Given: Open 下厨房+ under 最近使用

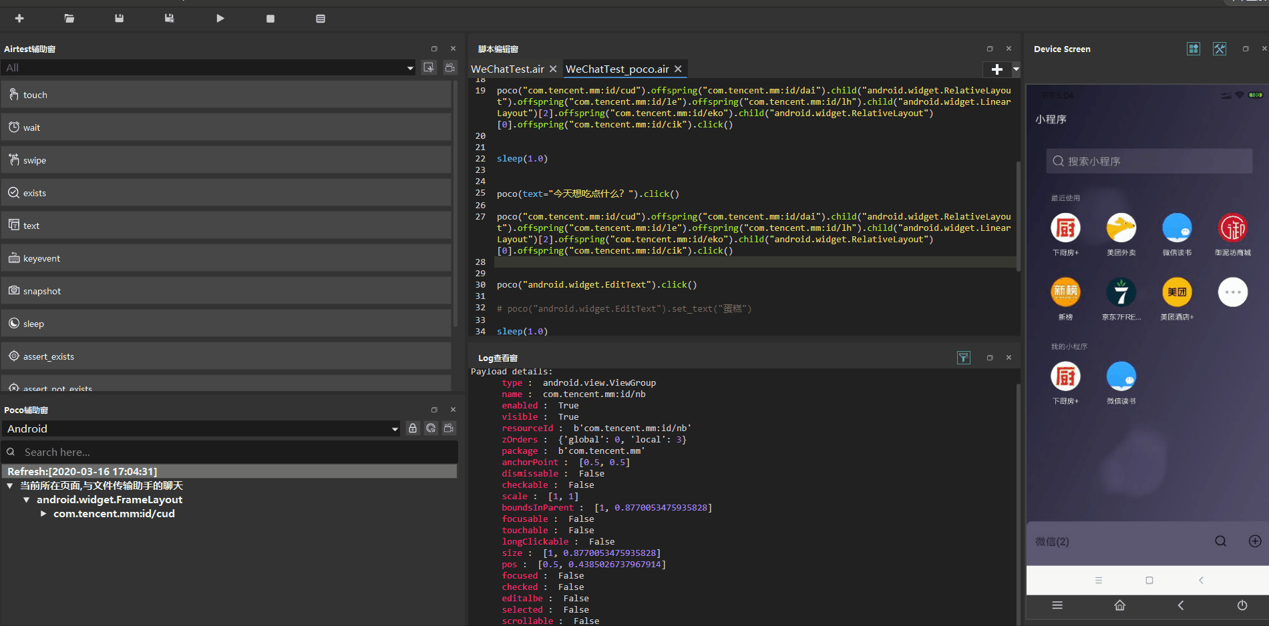Looking at the screenshot, I should point(1065,228).
